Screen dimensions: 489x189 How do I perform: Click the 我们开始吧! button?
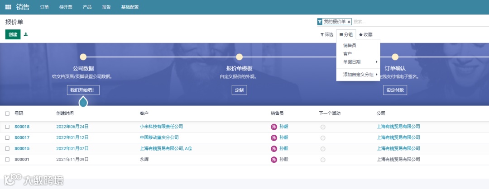[x=83, y=90]
